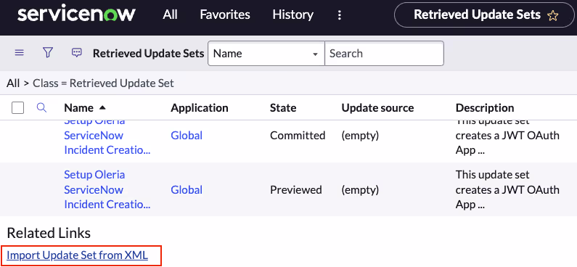
Task: Open the All menu
Action: [x=170, y=15]
